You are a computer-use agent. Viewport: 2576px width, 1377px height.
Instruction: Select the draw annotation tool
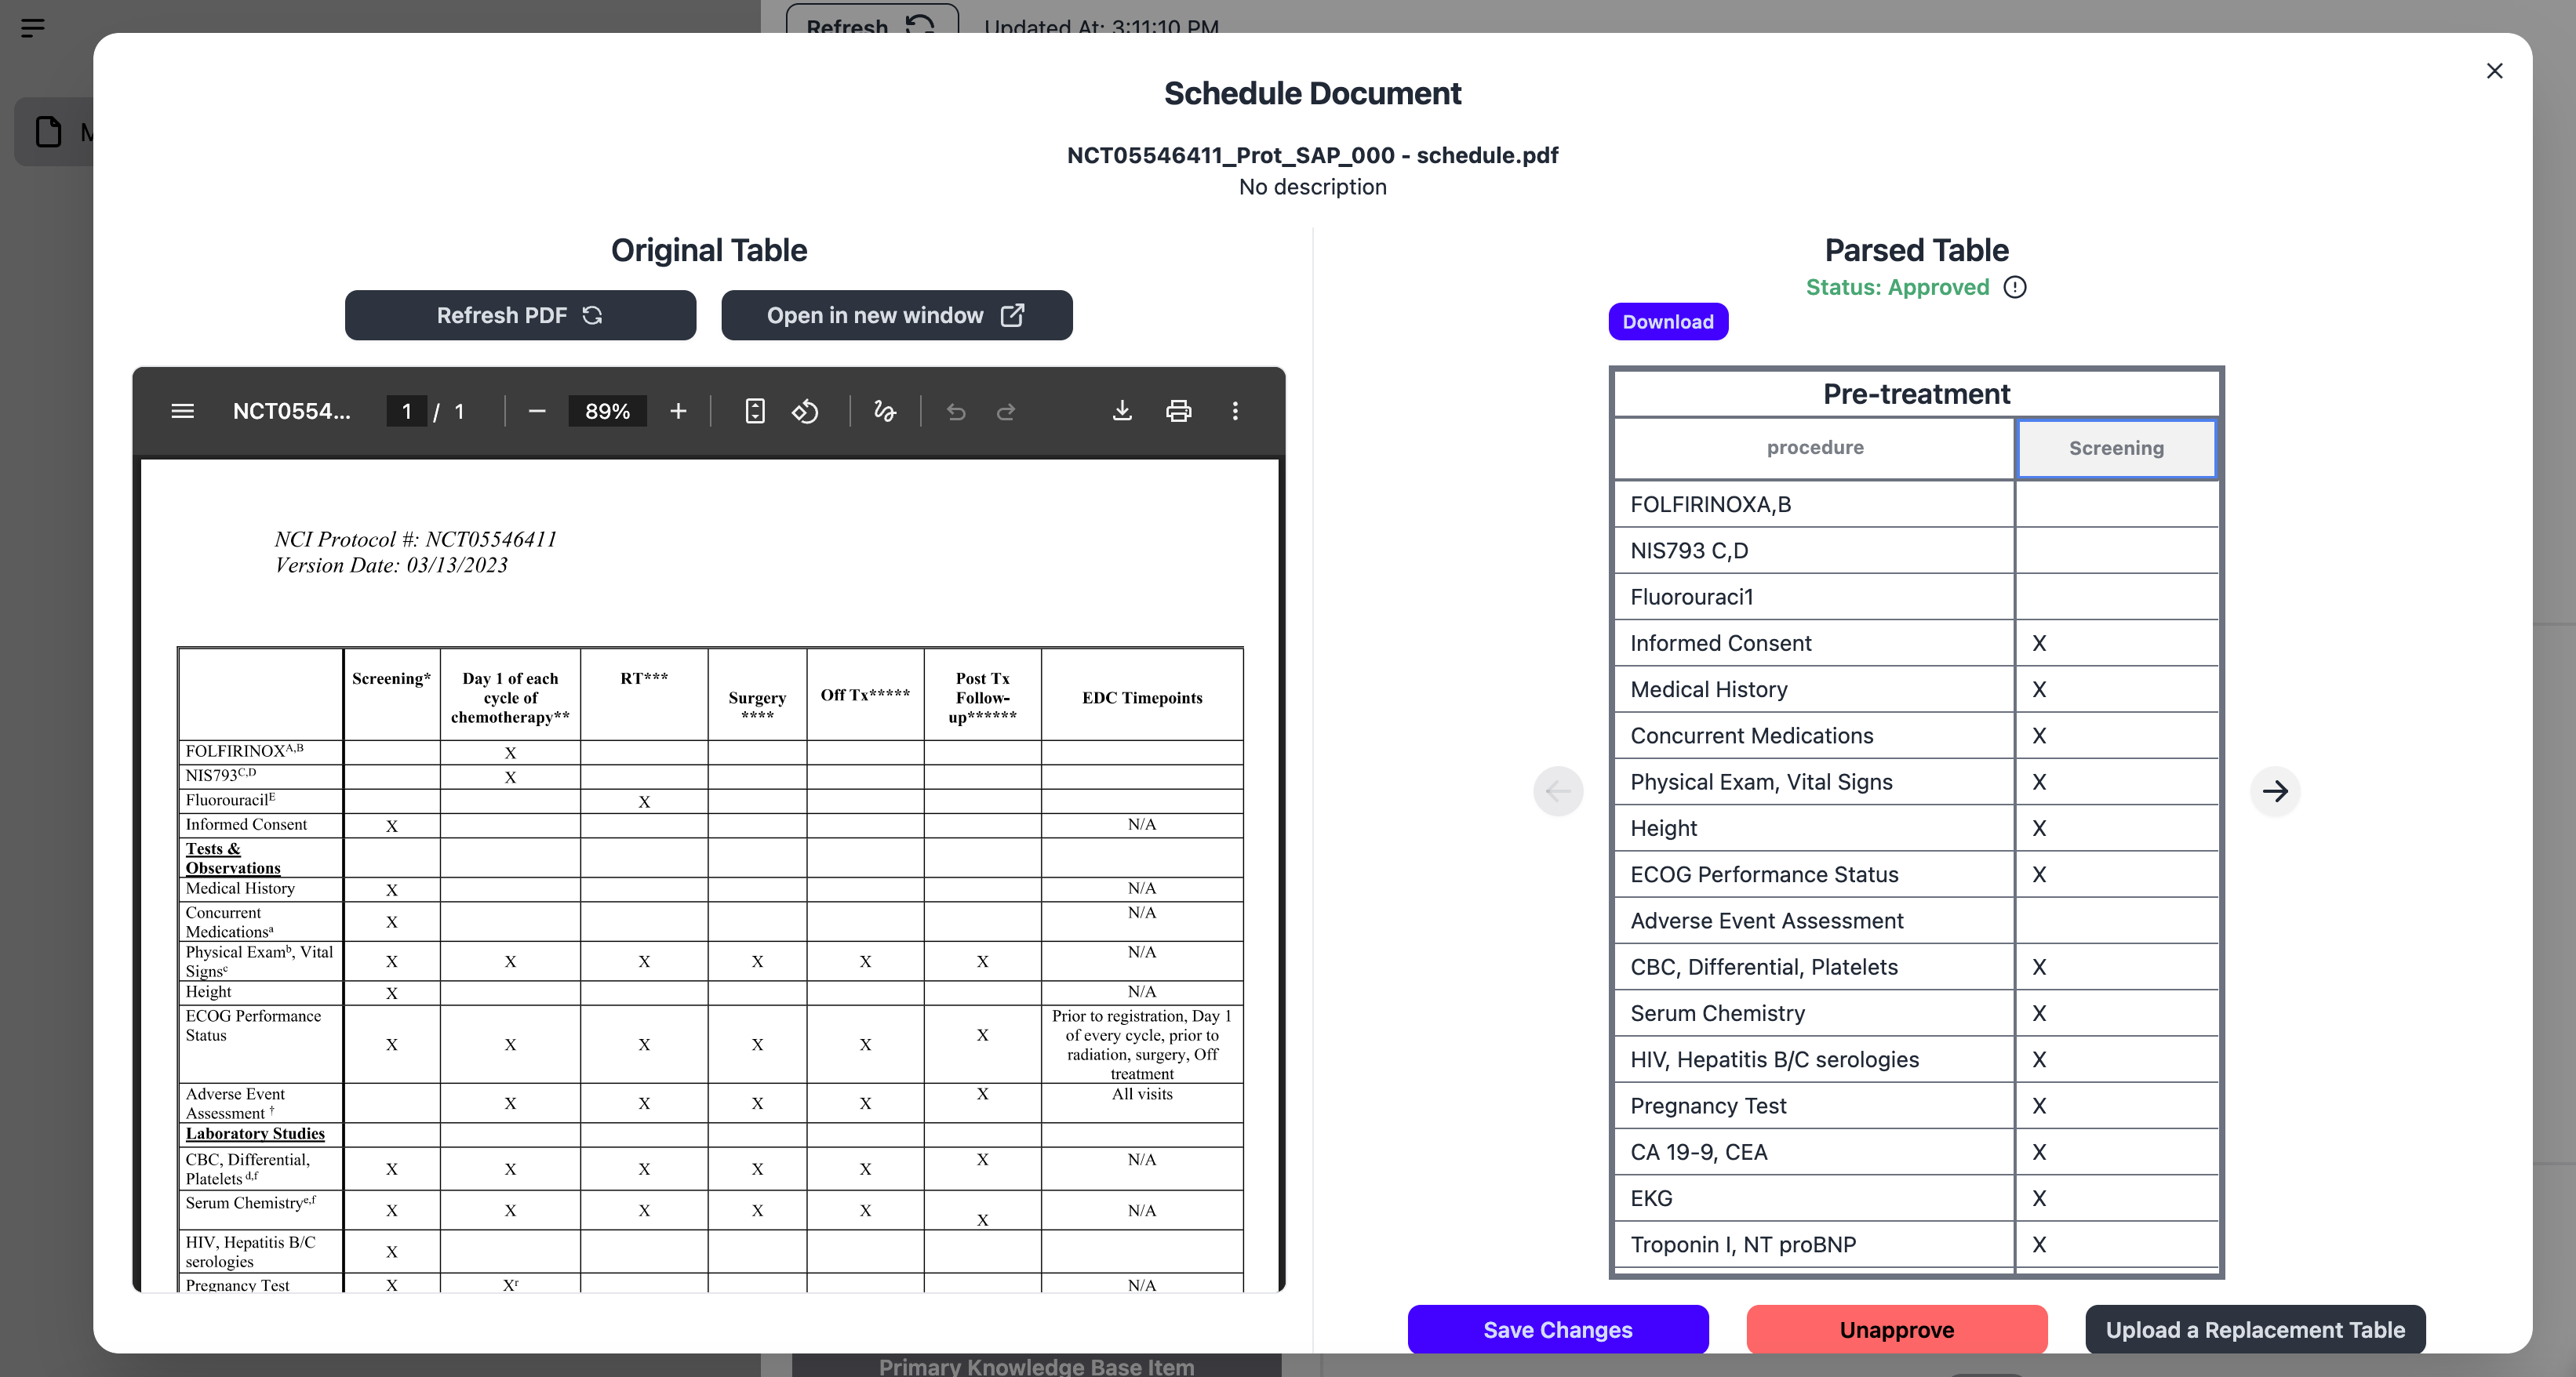[x=884, y=411]
